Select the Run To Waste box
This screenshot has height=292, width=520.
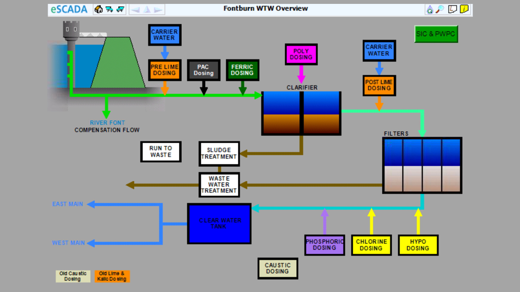161,151
